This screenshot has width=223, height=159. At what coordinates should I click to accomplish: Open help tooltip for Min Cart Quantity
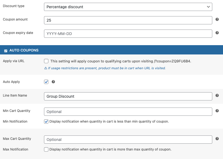click(x=217, y=111)
